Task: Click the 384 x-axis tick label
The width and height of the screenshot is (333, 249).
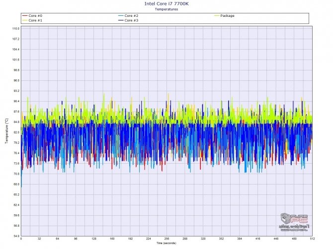Action: pos(240,239)
